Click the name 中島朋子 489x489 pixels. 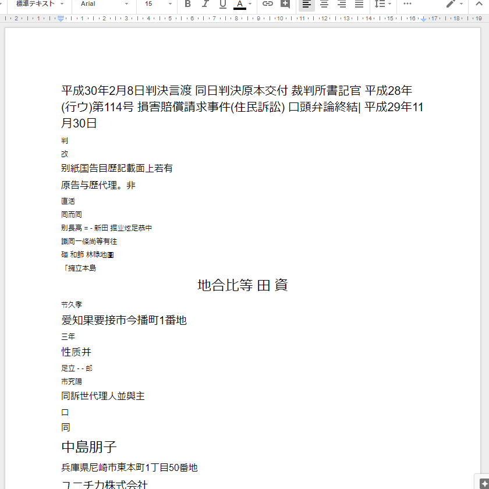[x=89, y=447]
